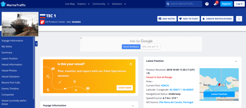
Task: Go to Vessel Information in sidebar
Action: (12, 64)
